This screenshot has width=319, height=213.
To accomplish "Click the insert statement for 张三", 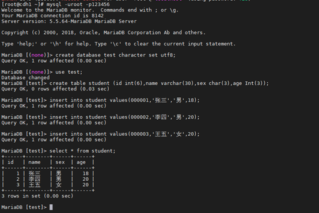I will (124, 100).
